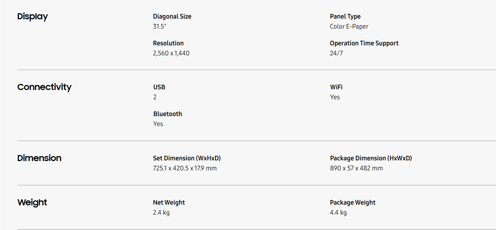Click the Bluetooth label

coord(167,114)
